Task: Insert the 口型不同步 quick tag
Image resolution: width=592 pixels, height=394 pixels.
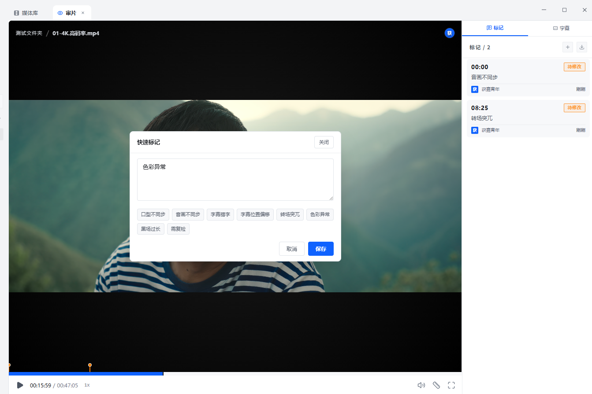Action: point(153,214)
